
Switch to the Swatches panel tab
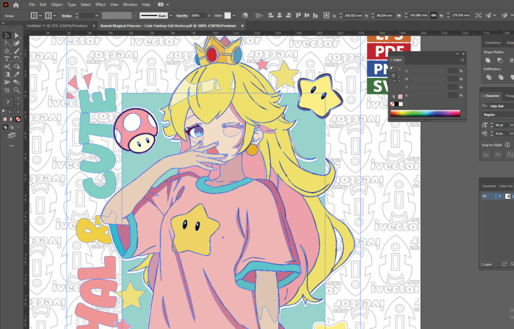point(489,186)
